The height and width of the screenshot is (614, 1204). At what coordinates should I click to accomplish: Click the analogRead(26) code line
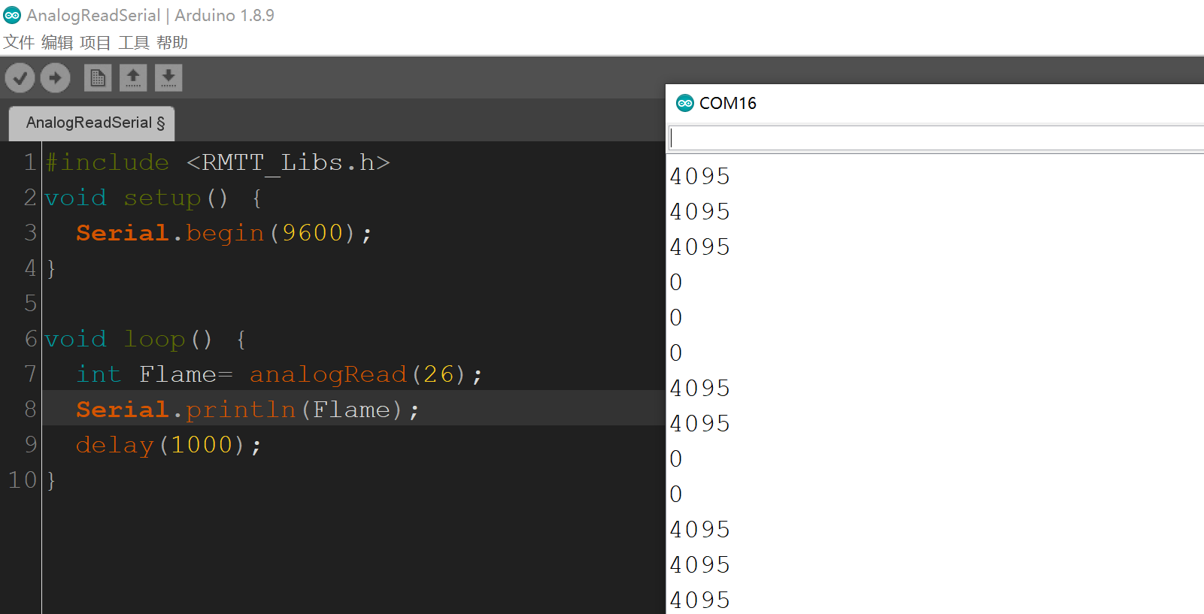coord(280,374)
